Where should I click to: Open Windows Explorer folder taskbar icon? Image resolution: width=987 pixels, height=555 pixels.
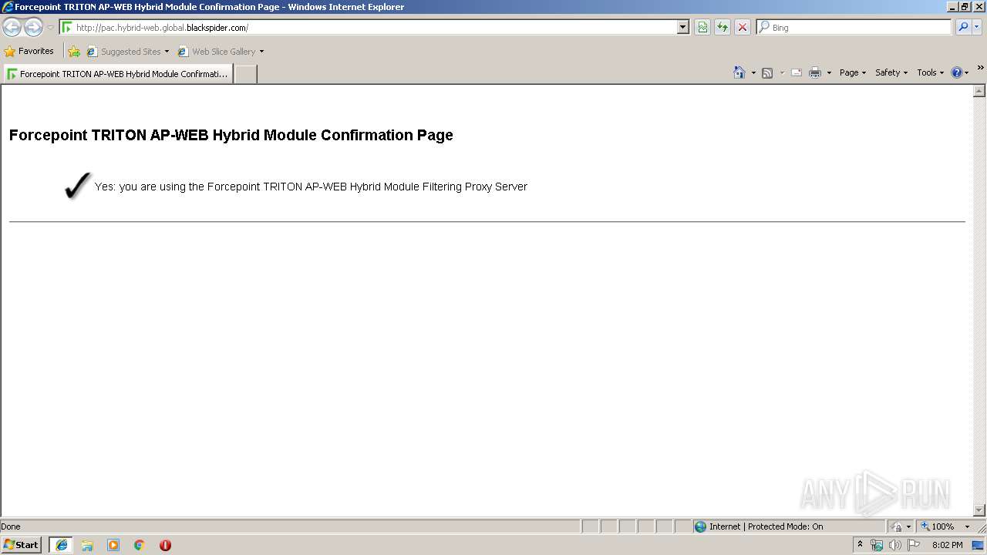[87, 545]
